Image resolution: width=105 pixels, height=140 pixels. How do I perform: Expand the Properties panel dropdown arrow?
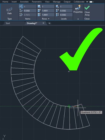(78, 19)
